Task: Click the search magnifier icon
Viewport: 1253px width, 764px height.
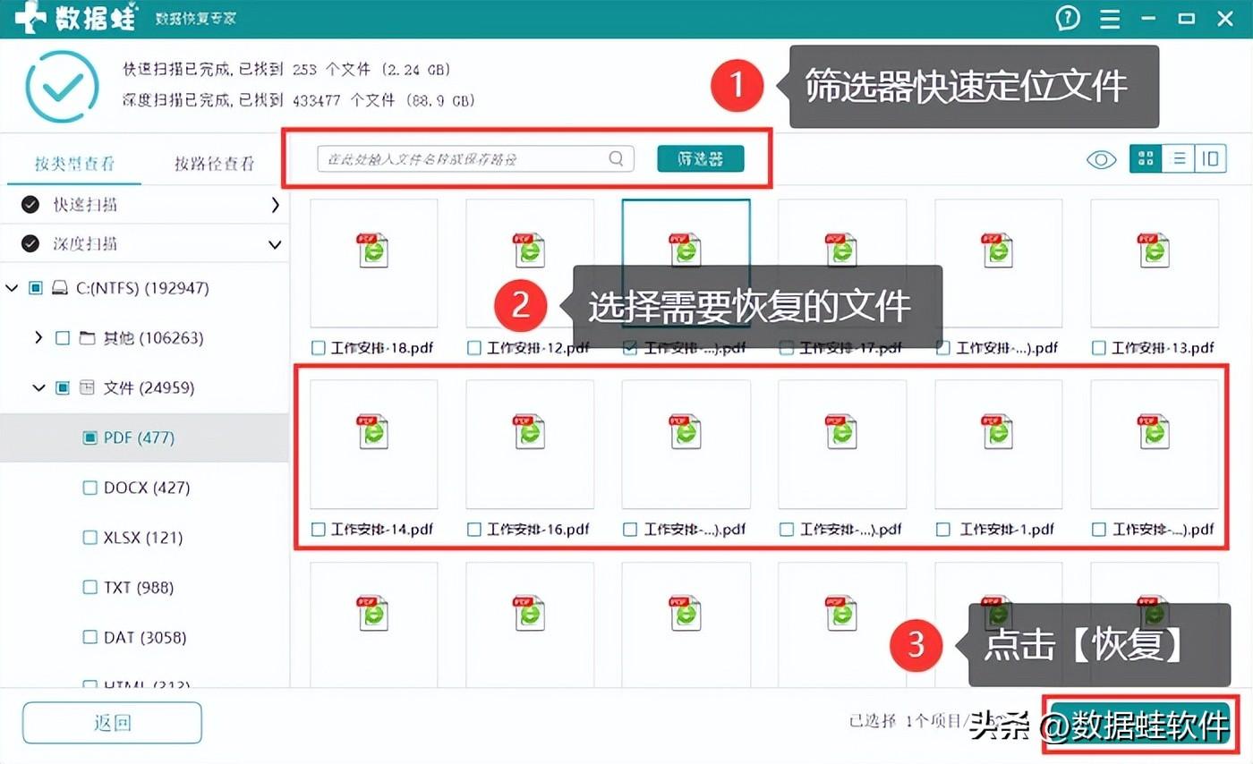Action: pyautogui.click(x=616, y=158)
